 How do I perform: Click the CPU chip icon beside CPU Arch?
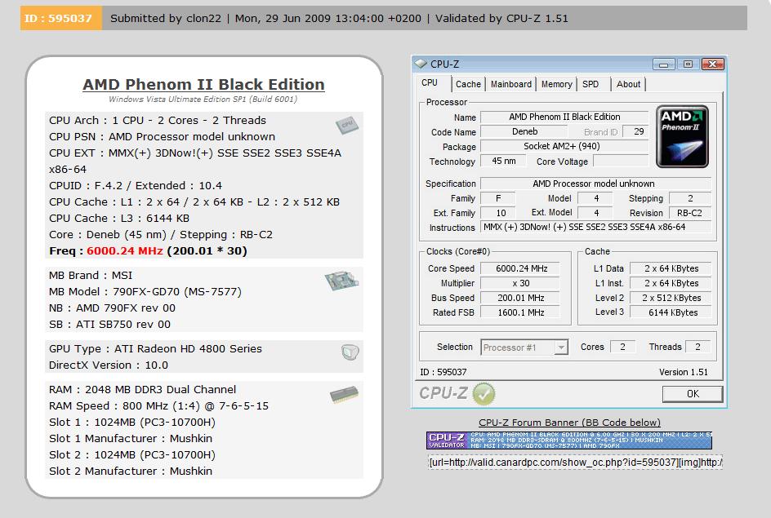346,125
